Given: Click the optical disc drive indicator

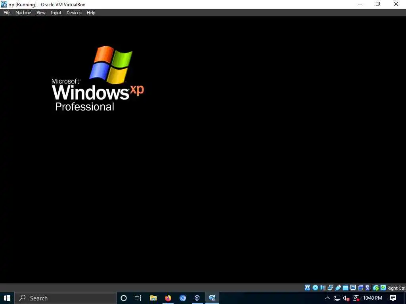Looking at the screenshot, I should pos(315,288).
